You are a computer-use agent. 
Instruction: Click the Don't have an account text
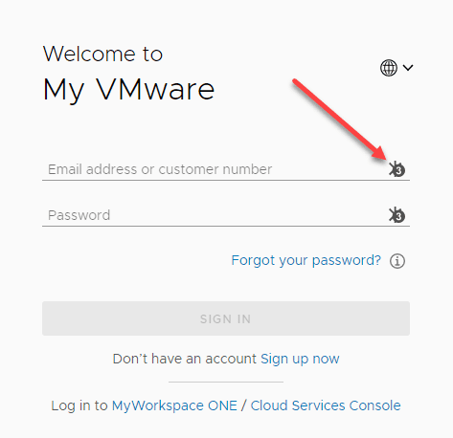pyautogui.click(x=184, y=359)
